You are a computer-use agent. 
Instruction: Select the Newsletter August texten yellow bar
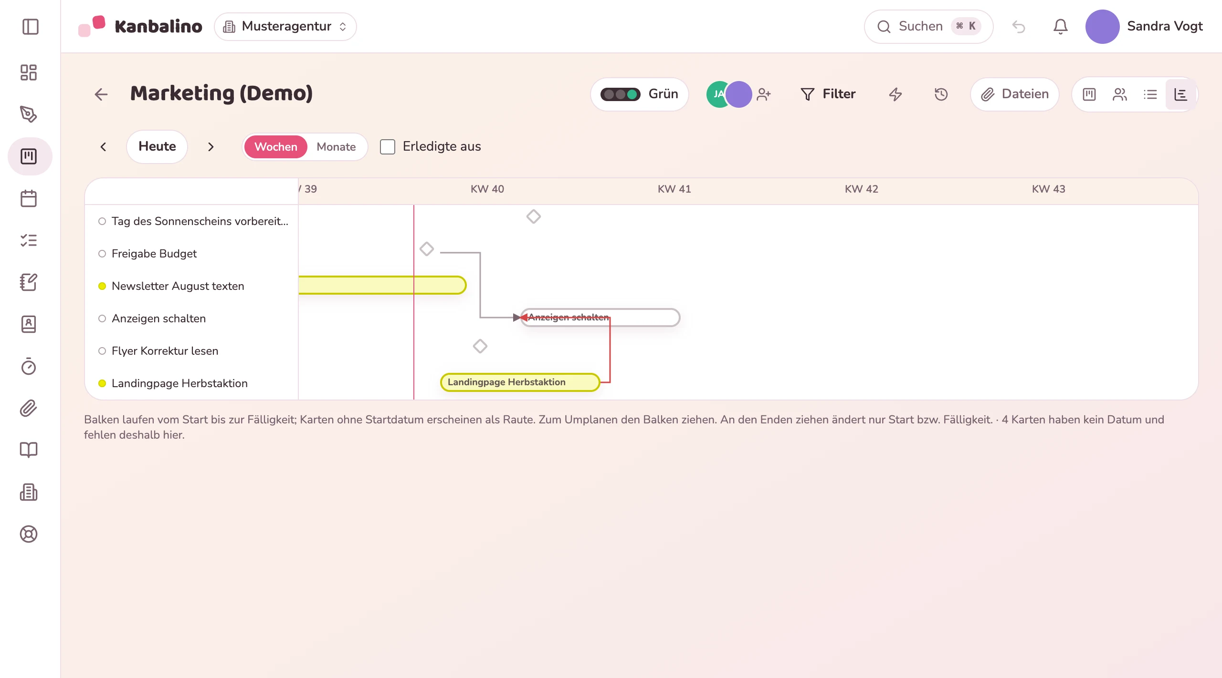pyautogui.click(x=382, y=285)
